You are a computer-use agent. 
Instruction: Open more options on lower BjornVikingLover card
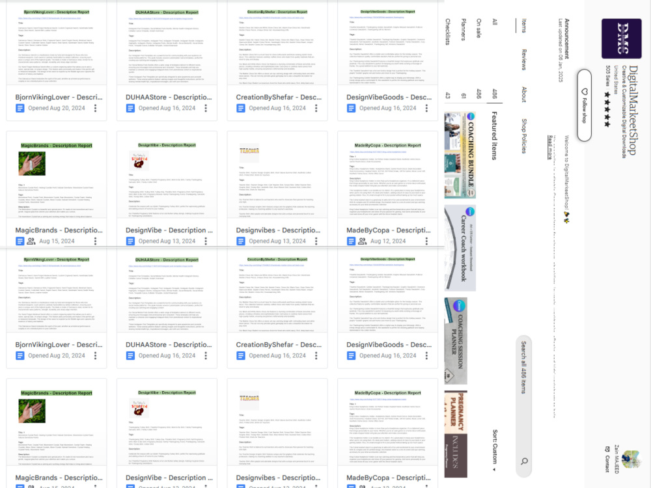pyautogui.click(x=95, y=356)
